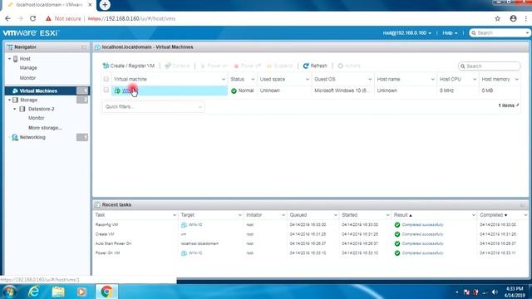532x299 pixels.
Task: Click the VMware ESXi logo
Action: [31, 33]
